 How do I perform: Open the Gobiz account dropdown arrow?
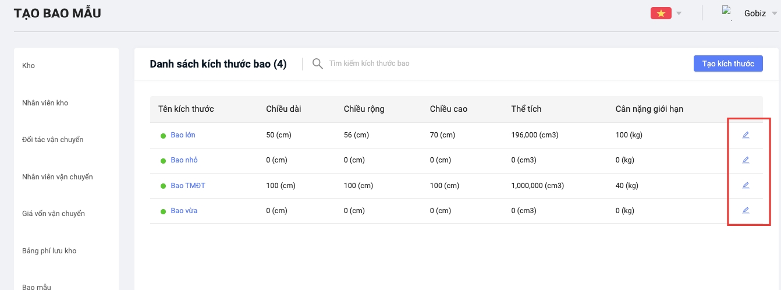pyautogui.click(x=773, y=13)
